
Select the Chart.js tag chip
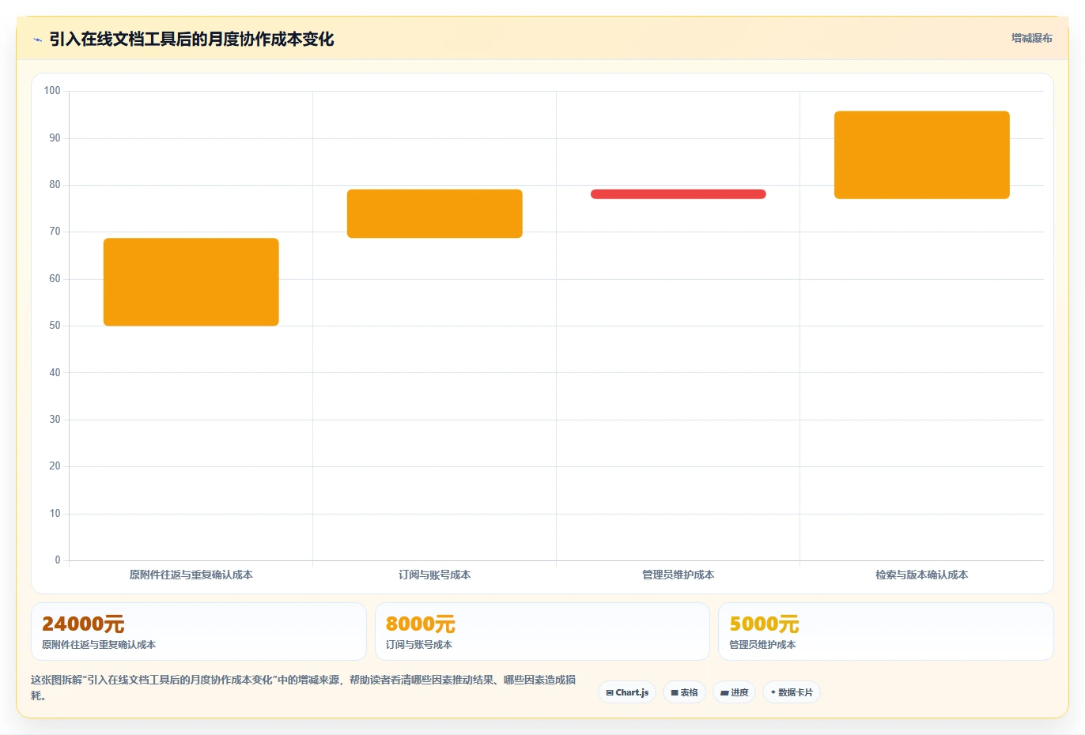point(627,692)
